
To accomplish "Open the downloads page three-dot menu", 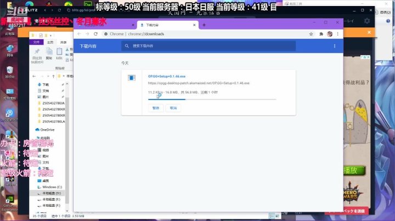I will pos(335,46).
